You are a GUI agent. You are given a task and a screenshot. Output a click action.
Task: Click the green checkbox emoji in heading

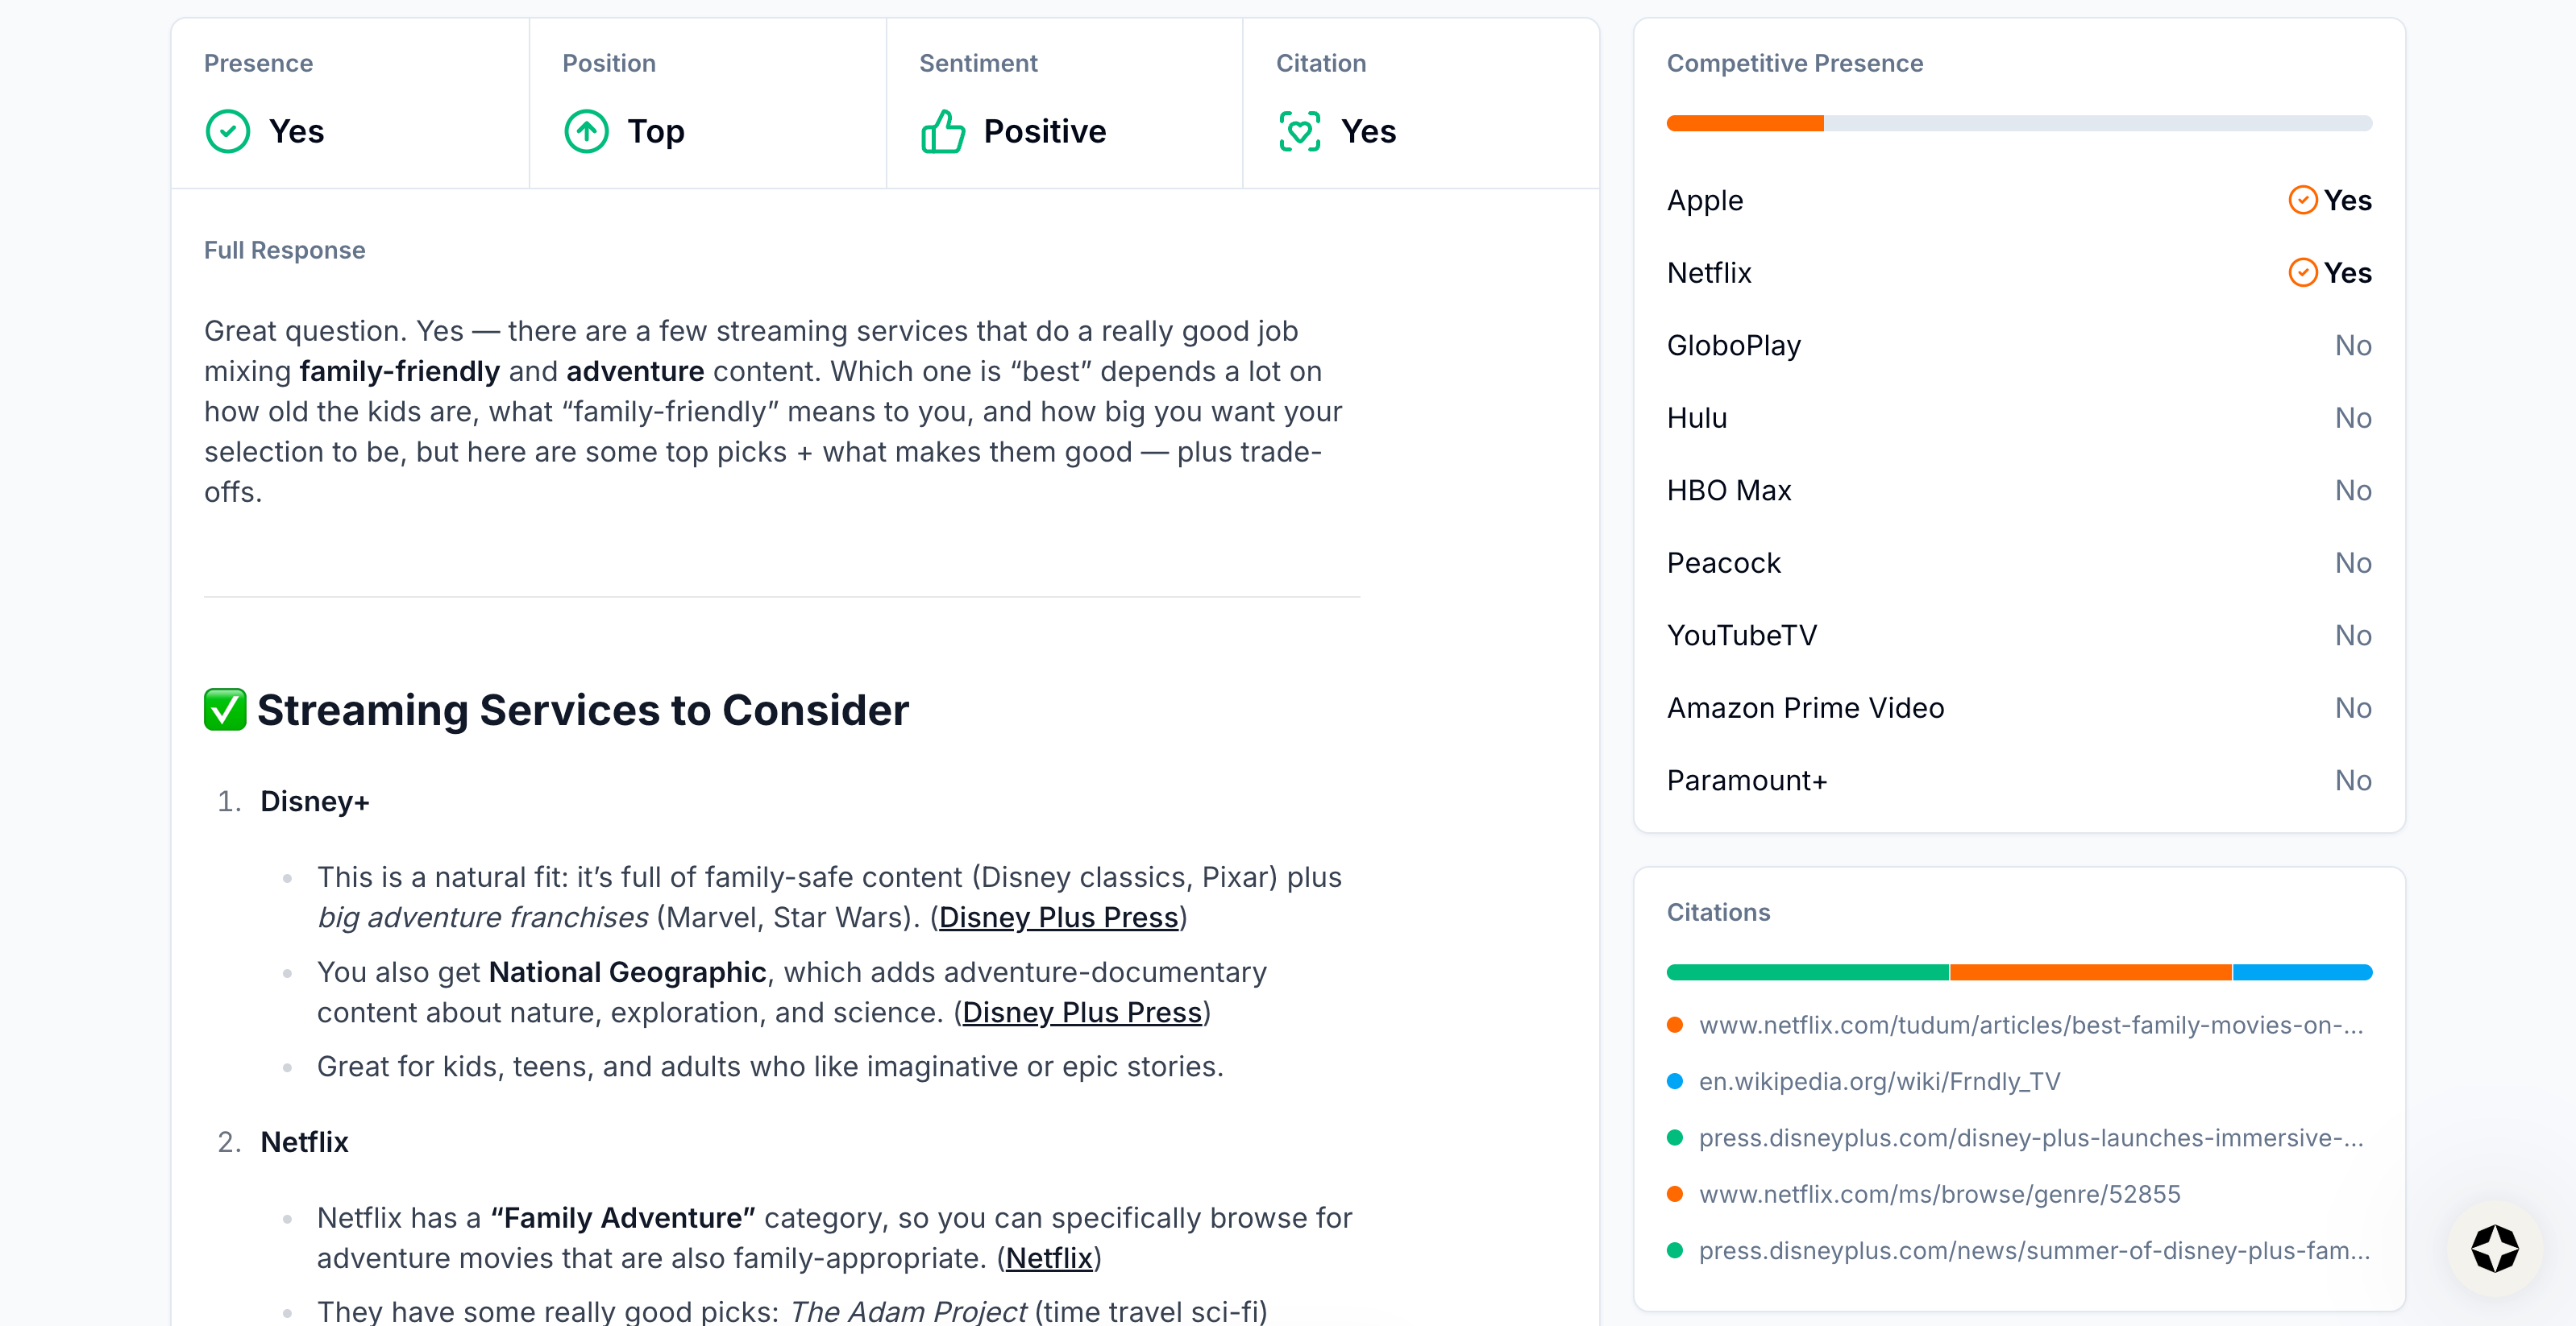coord(225,710)
